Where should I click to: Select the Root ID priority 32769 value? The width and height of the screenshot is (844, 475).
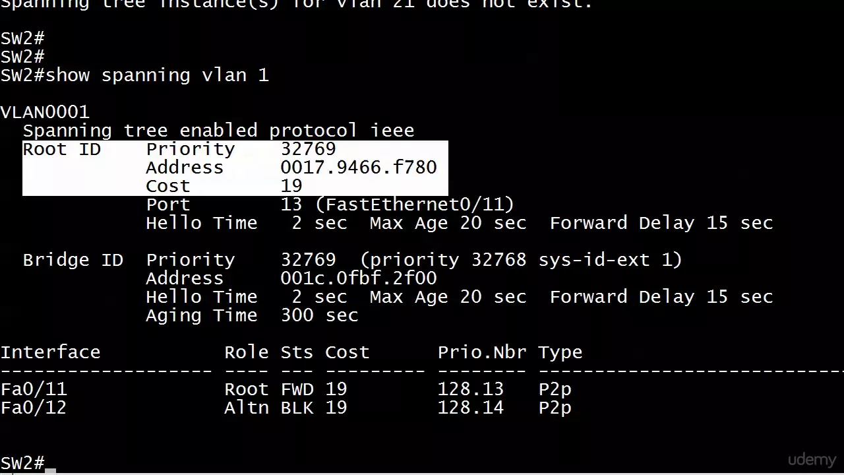(308, 149)
